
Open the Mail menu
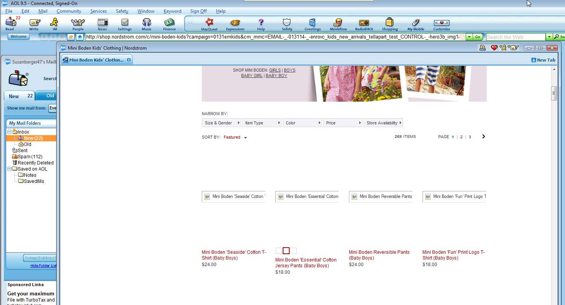tap(43, 11)
